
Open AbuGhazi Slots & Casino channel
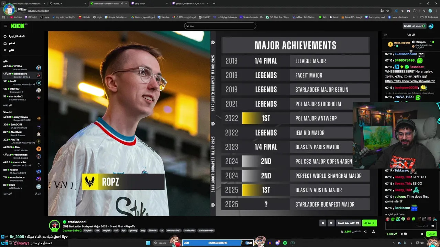(22, 133)
